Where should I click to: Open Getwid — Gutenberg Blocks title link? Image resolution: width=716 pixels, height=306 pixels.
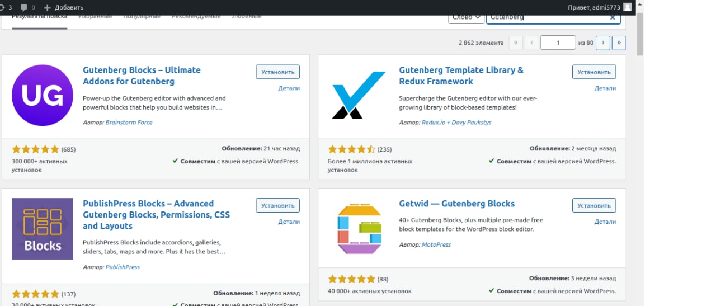[456, 204]
